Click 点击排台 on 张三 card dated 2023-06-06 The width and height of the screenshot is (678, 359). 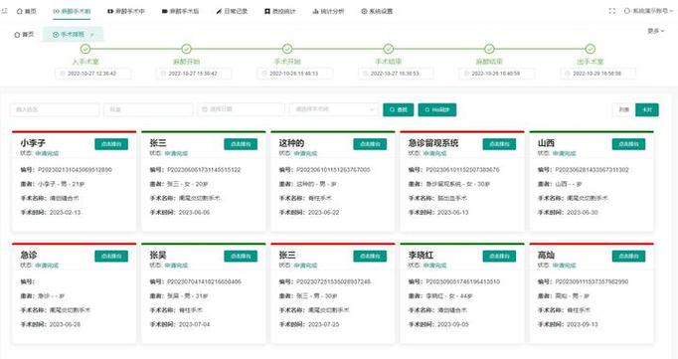(241, 144)
